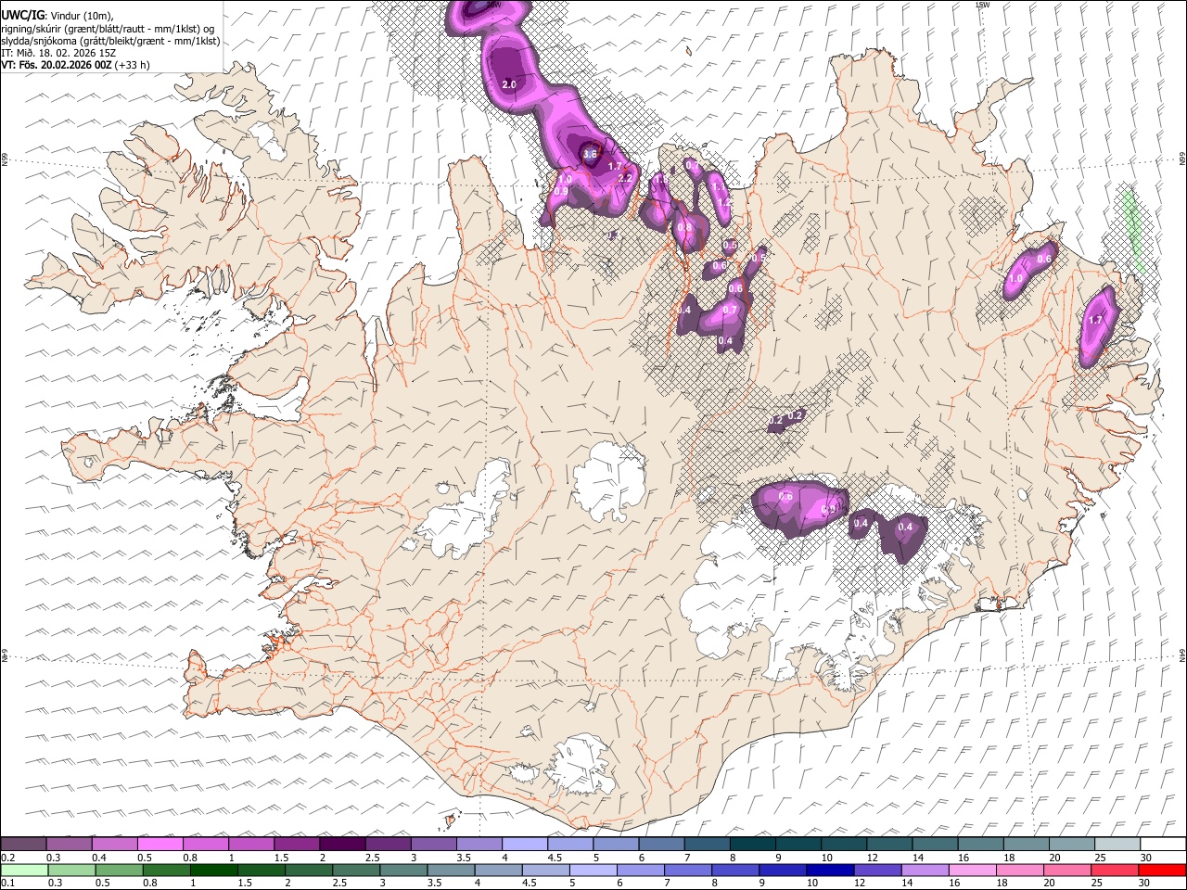
Task: Pick the pale grey 25–30 swatch, upper scale
Action: point(1117,844)
